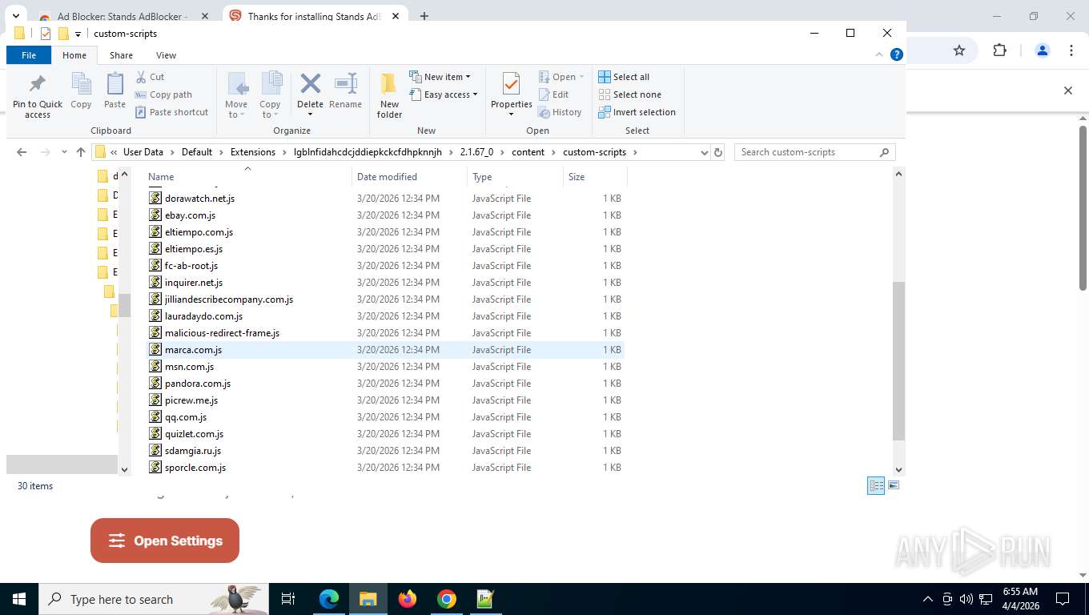Collapse the ribbon with the chevron
Screen dimensions: 1089x615
(880, 54)
